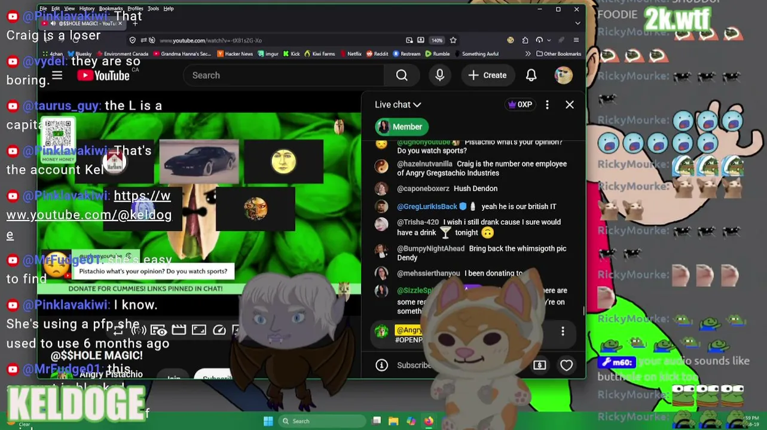Open the 4chan bookmark
This screenshot has width=767, height=430.
[53, 54]
